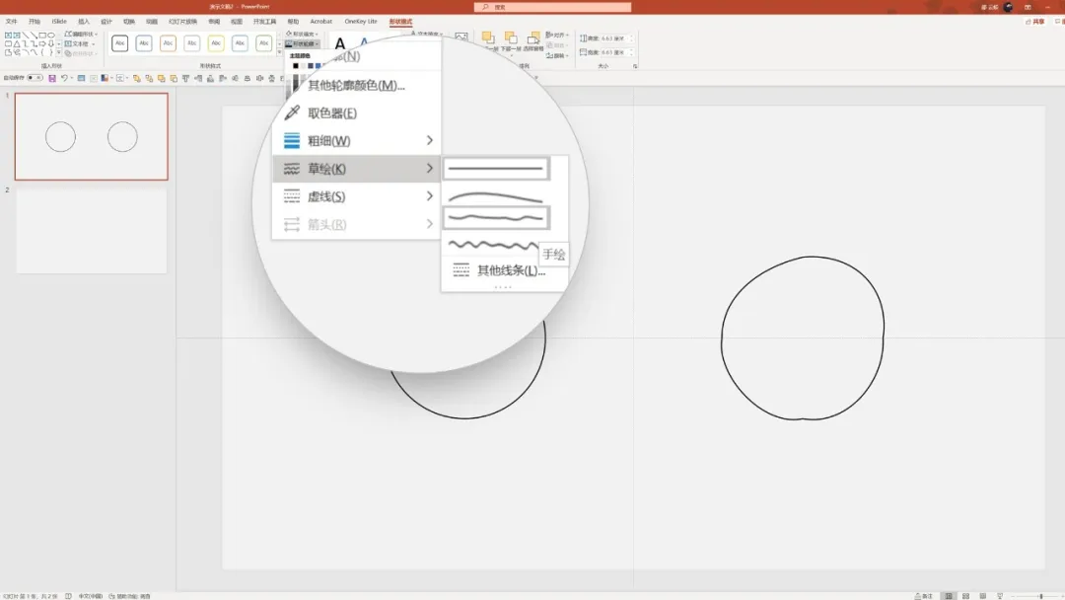The height and width of the screenshot is (600, 1065).
Task: Select the wobbly circle on the slide
Action: tap(802, 337)
